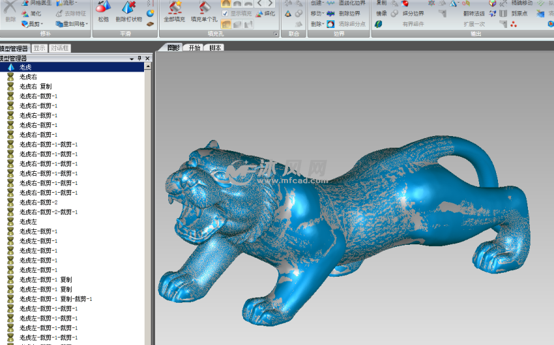Screen dimensions: 554x345
Task: Click the 简化 (Simplify) mesh icon
Action: pyautogui.click(x=30, y=13)
